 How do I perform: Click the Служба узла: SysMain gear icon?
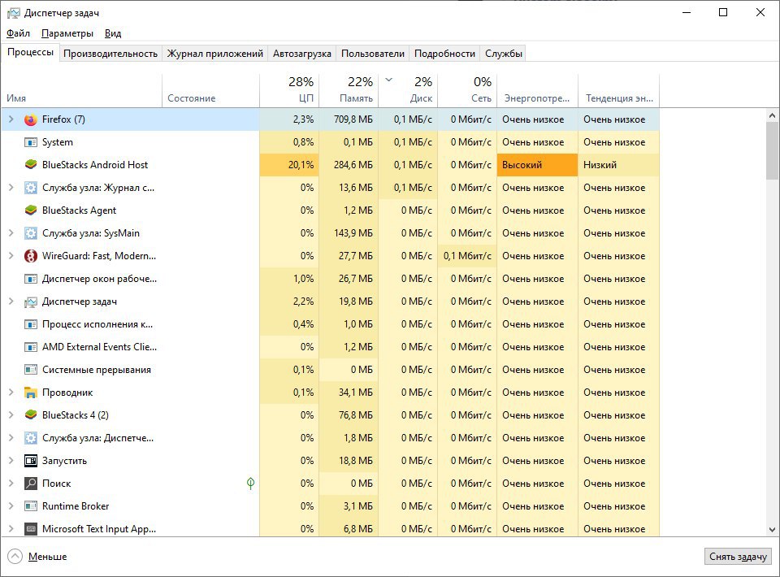click(x=31, y=233)
